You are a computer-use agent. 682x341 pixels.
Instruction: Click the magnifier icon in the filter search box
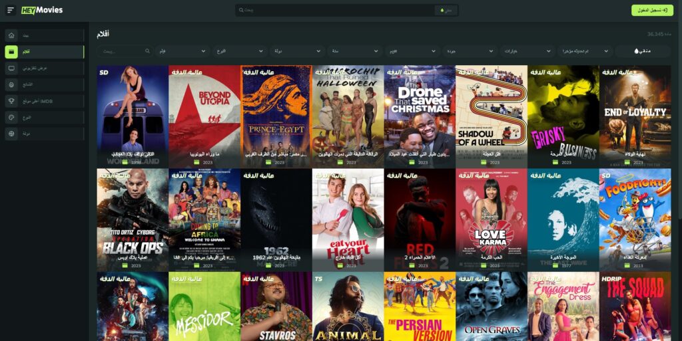point(149,51)
